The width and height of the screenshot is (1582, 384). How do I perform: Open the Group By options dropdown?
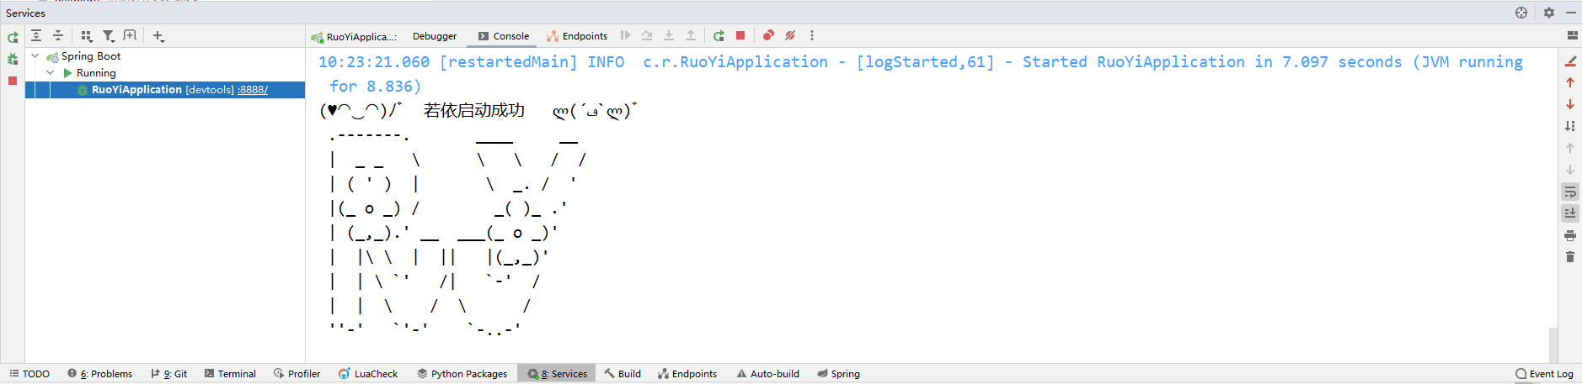pos(86,36)
